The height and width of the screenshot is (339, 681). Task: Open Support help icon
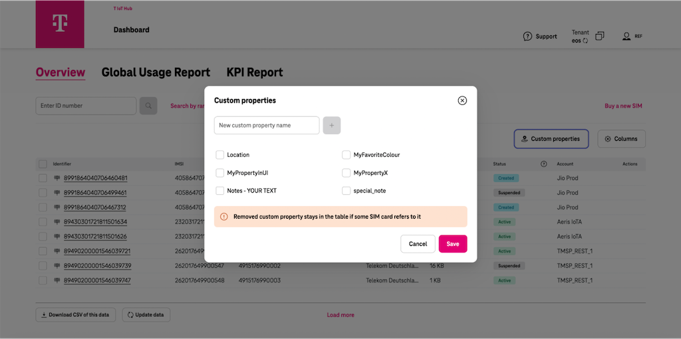[527, 37]
